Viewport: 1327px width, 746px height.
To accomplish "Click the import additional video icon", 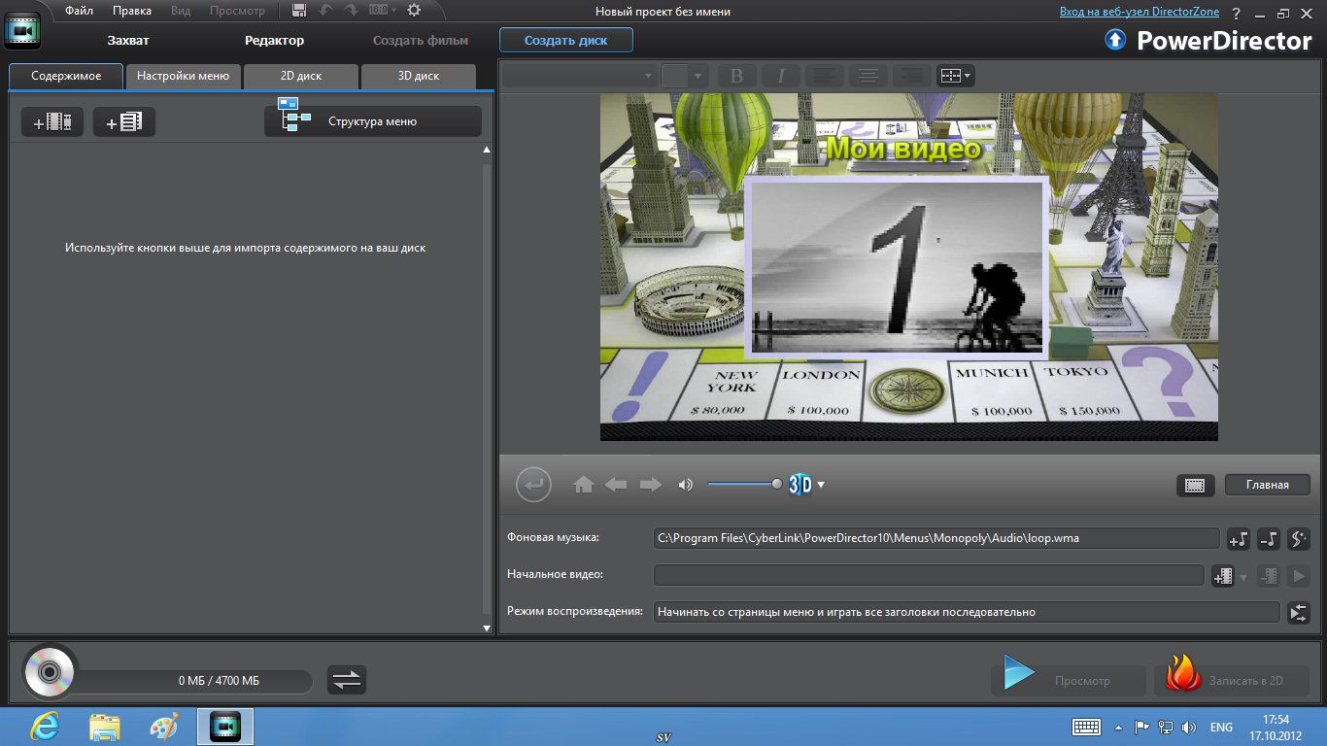I will point(52,121).
